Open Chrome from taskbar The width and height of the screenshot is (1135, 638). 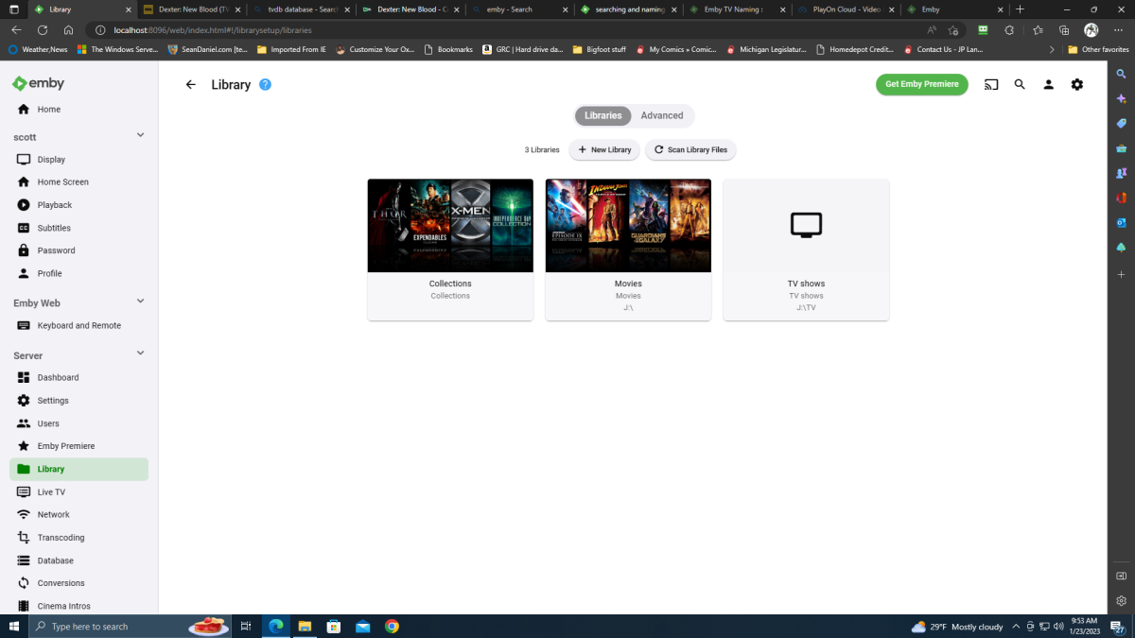392,627
